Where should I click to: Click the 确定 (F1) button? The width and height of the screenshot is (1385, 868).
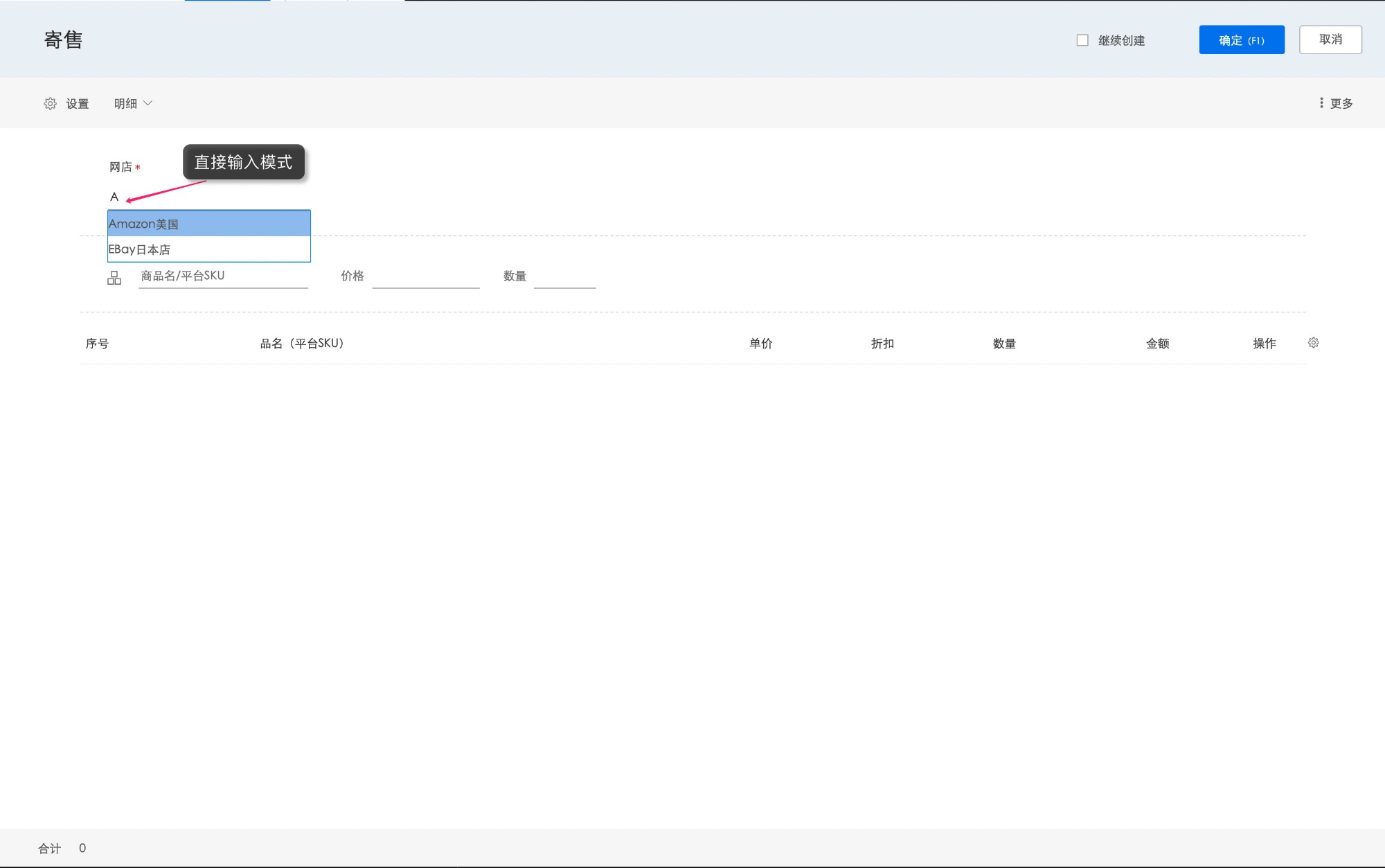[x=1241, y=40]
